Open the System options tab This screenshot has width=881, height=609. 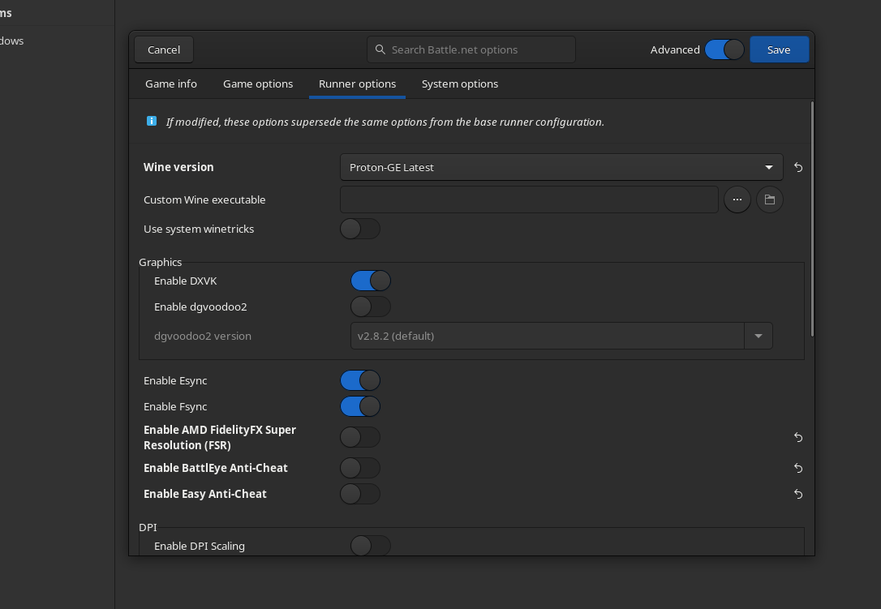coord(460,84)
